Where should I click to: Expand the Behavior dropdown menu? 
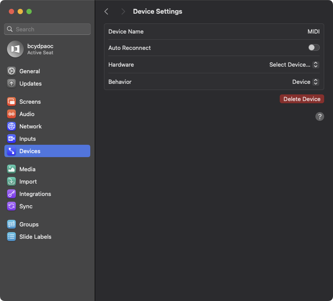point(305,82)
